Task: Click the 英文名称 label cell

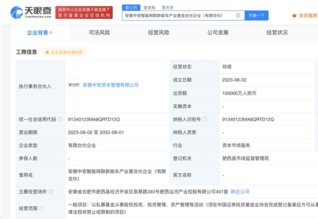Action: point(195,175)
